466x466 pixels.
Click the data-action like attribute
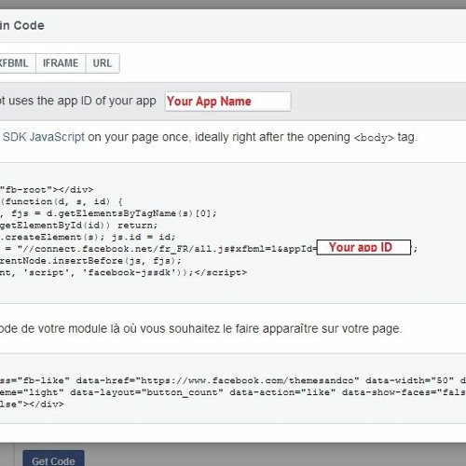(282, 392)
